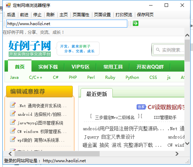Screen dimensions: 193x167
Task: Open the 砸金蛋 抽奖 游戏 完整源码下载 link
Action: (x=122, y=145)
